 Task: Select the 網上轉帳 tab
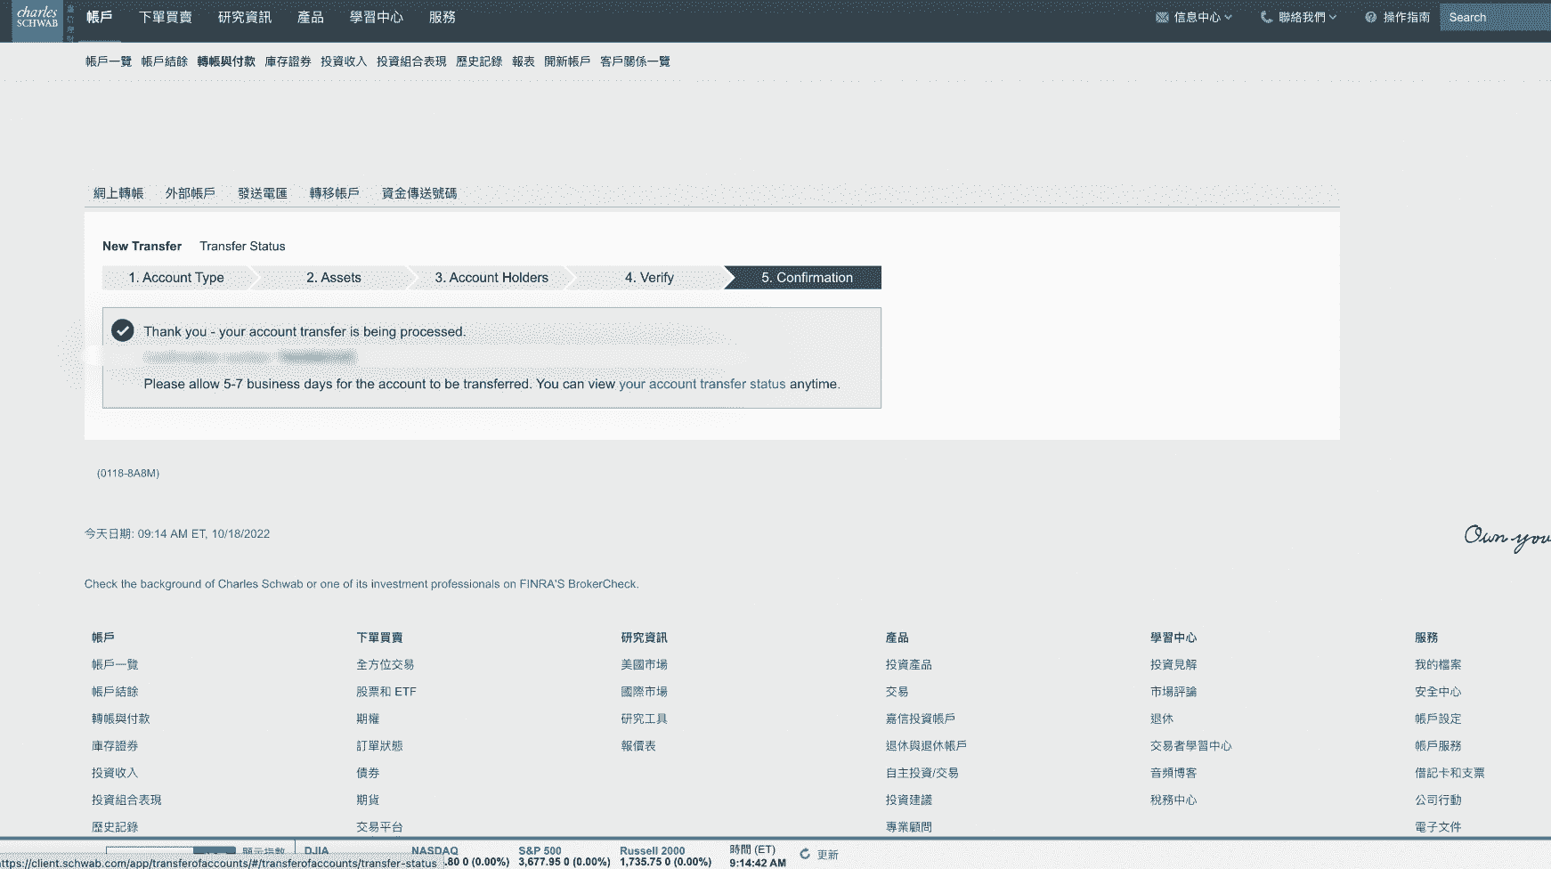118,193
